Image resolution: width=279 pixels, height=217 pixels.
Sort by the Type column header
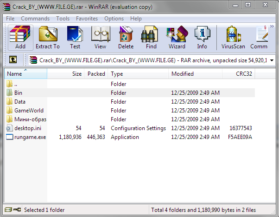point(138,73)
